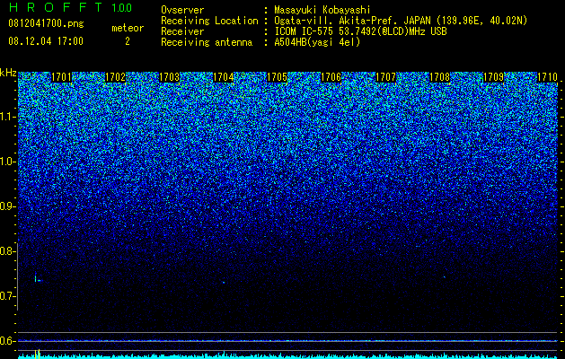Click the file name 0812041700.png
Viewport: 565px width, 359px height.
[x=46, y=23]
